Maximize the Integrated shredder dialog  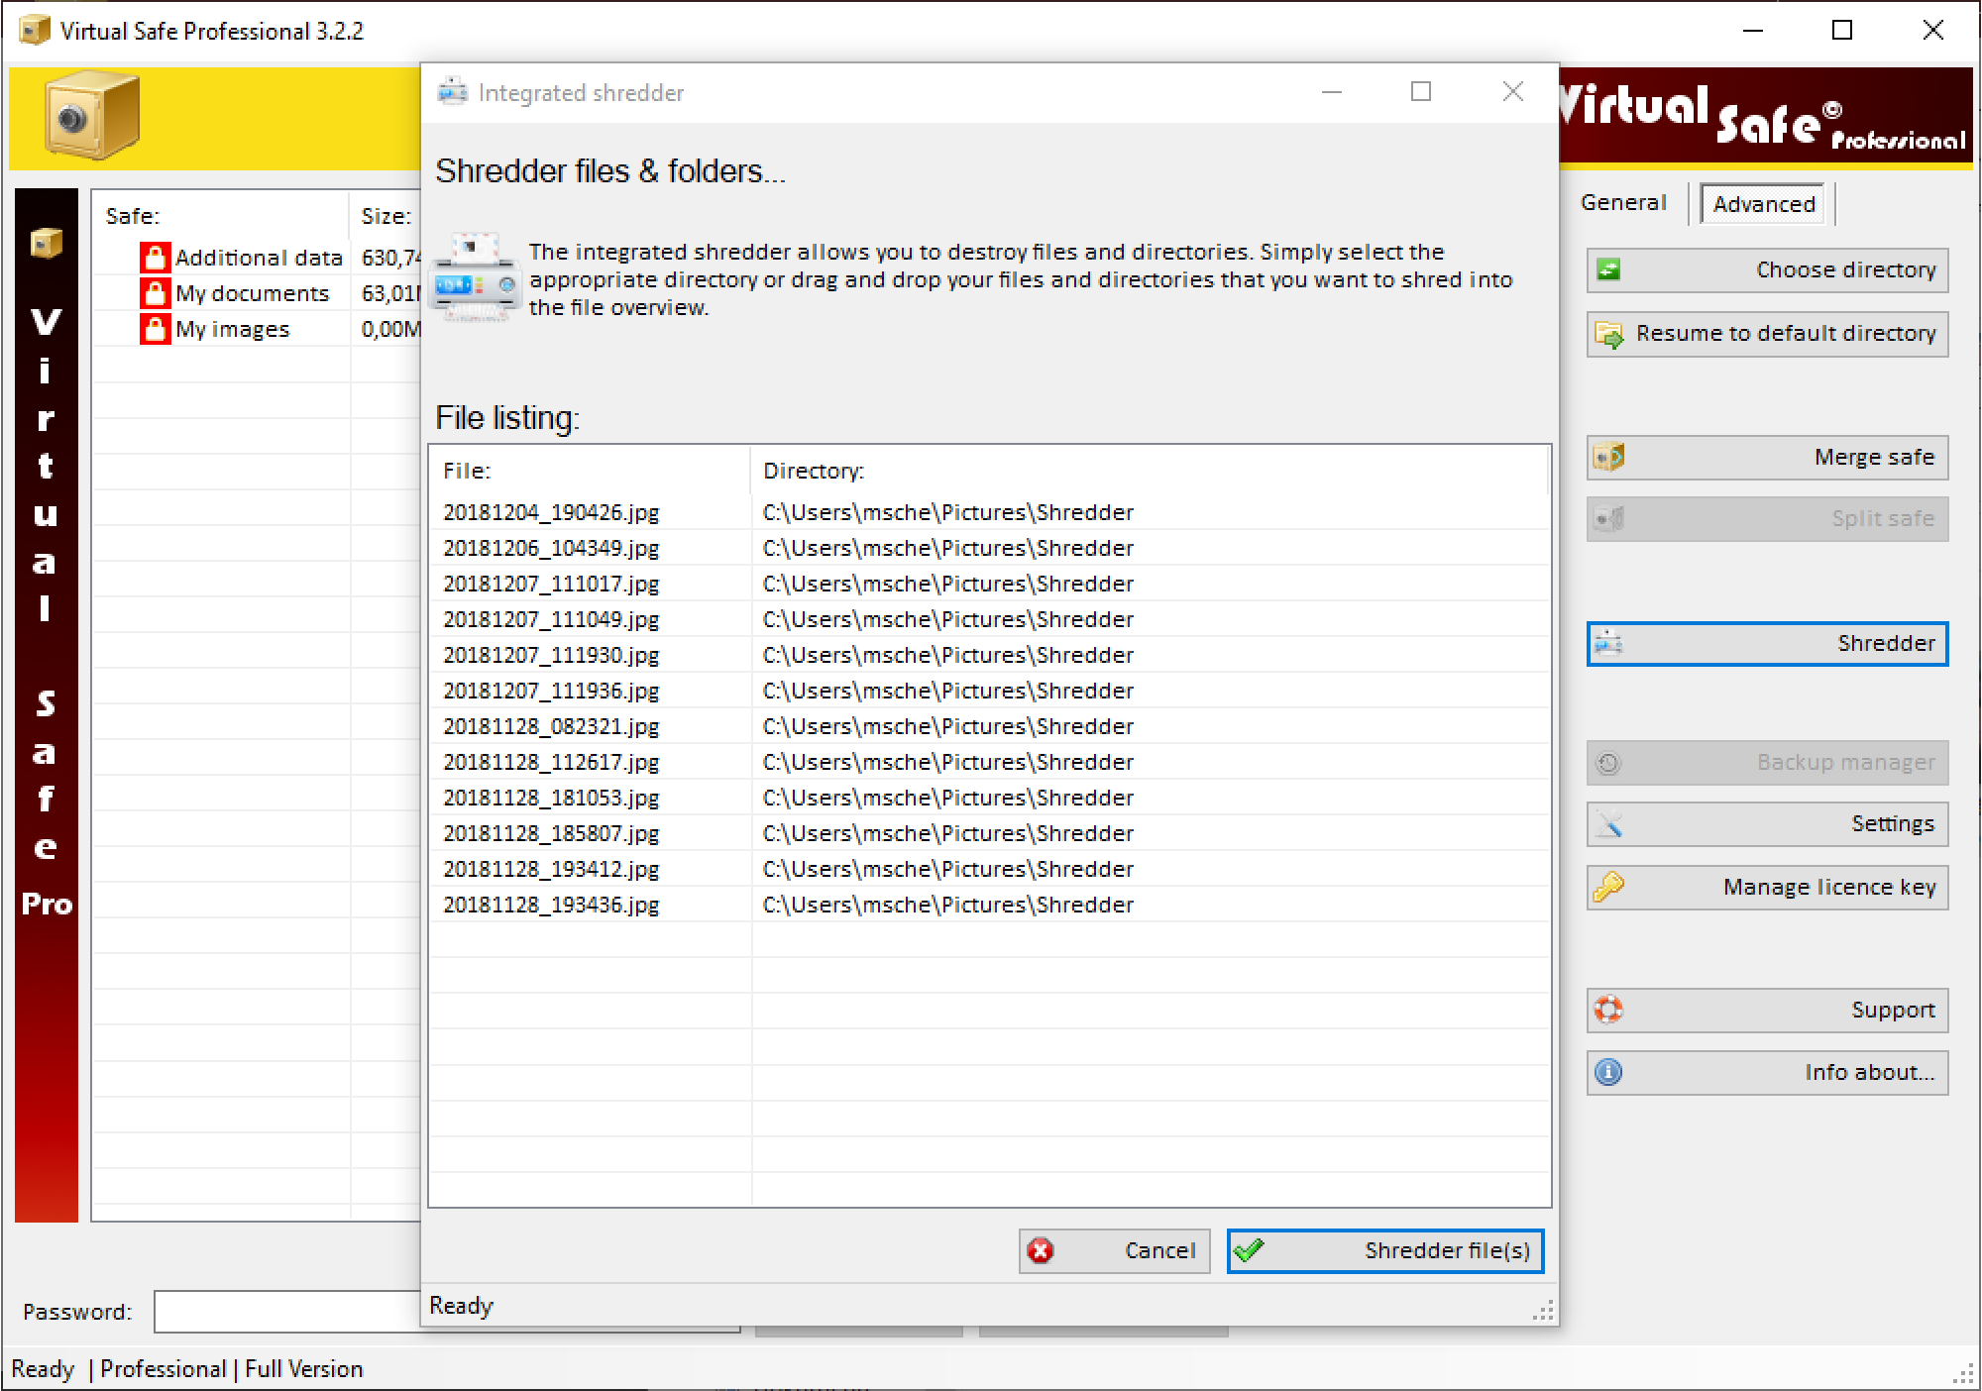(1421, 92)
